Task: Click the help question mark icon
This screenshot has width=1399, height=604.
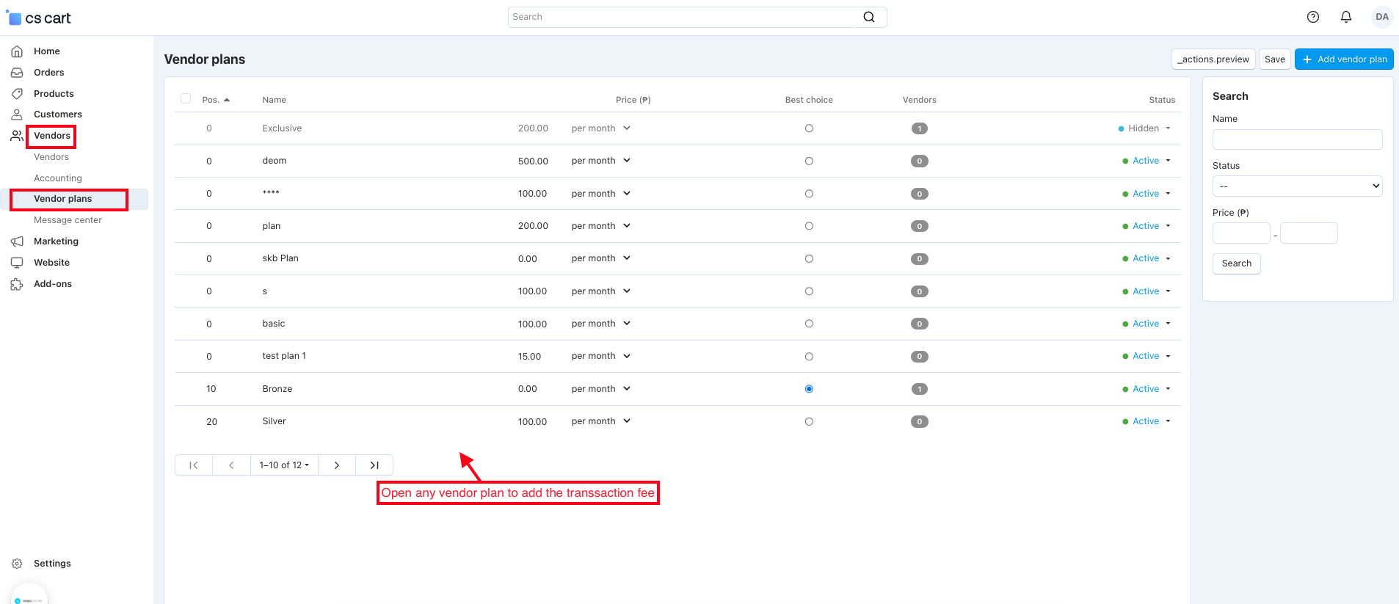Action: click(x=1313, y=17)
